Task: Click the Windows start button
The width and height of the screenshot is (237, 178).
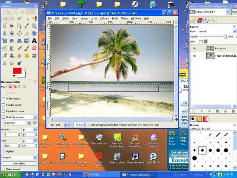Action: point(11,175)
